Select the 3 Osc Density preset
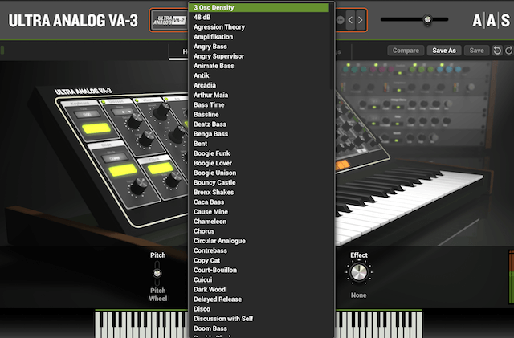 point(259,7)
